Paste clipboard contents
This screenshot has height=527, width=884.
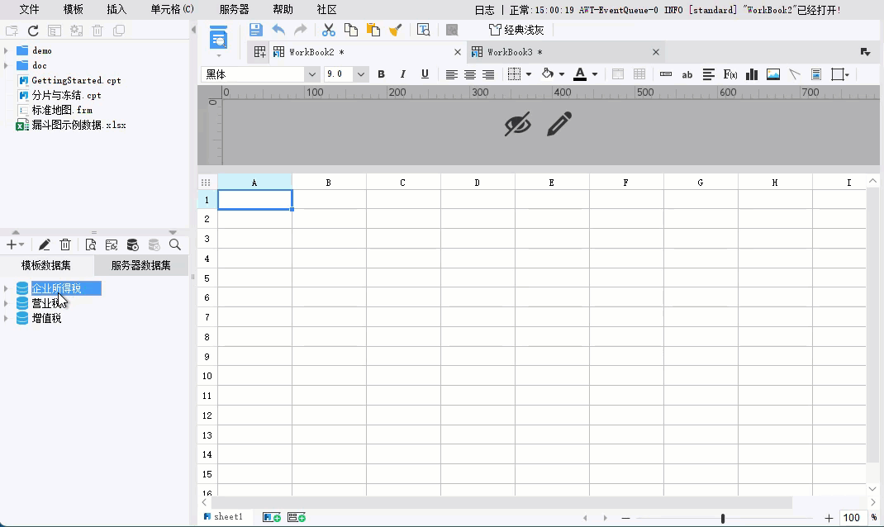pos(373,30)
